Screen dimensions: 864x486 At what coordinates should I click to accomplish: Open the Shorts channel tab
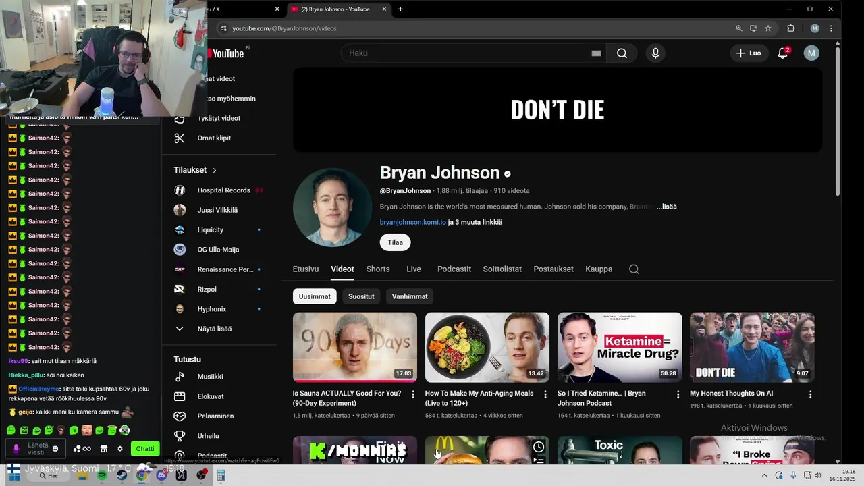tap(378, 269)
